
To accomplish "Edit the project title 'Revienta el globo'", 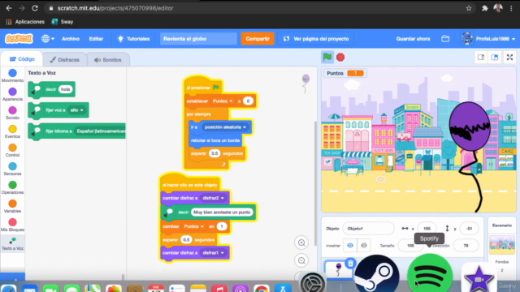I will (198, 39).
